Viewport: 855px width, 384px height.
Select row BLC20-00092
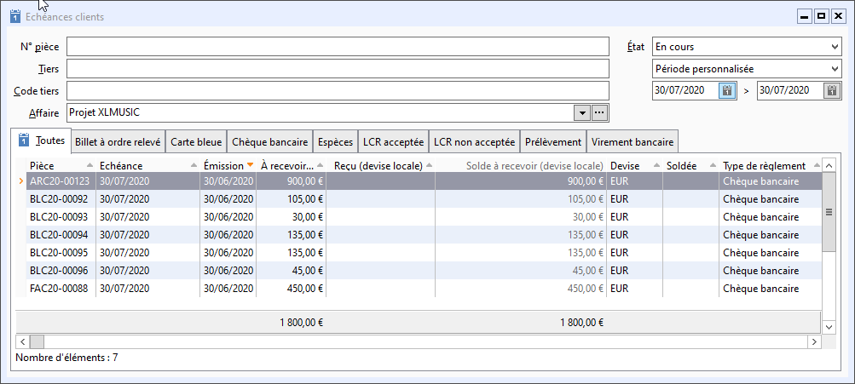click(x=419, y=199)
